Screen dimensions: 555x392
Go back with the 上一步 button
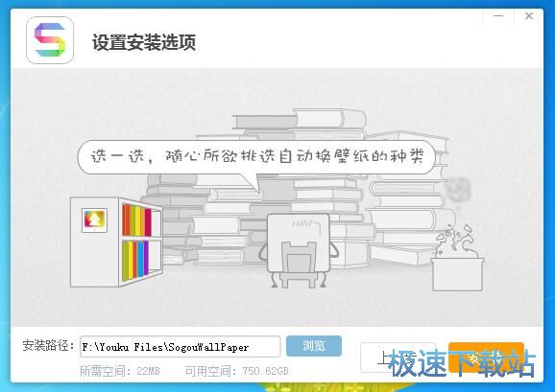398,357
